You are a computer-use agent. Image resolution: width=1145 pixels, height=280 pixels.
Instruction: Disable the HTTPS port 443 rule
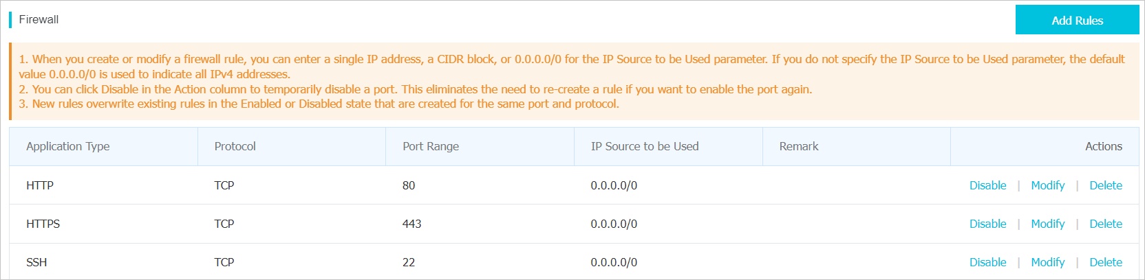[x=987, y=224]
